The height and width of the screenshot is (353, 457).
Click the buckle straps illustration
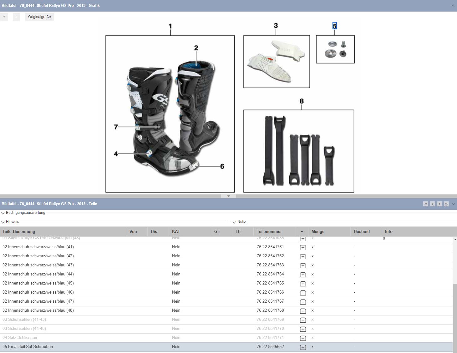[299, 151]
